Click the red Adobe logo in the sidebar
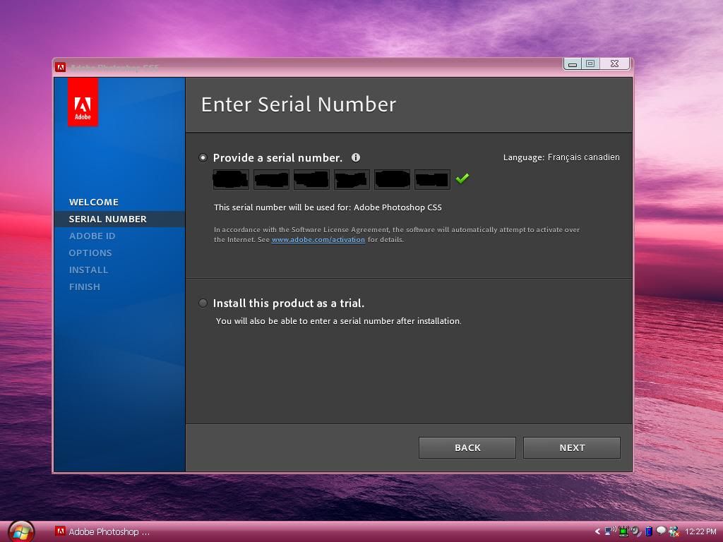Viewport: 723px width, 542px height. 83,102
